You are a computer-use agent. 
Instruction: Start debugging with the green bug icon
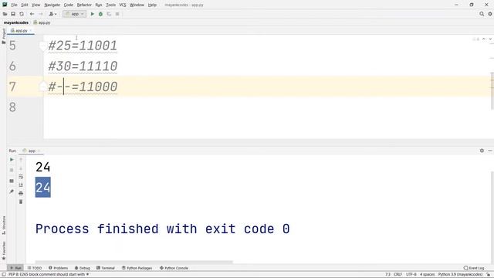coord(100,14)
